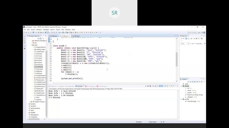Expand the traingsela project
This screenshot has height=128, width=229.
click(28, 117)
